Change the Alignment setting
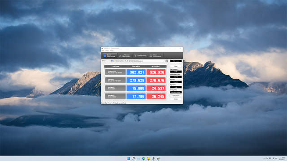This screenshot has width=287, height=161. (x=176, y=87)
